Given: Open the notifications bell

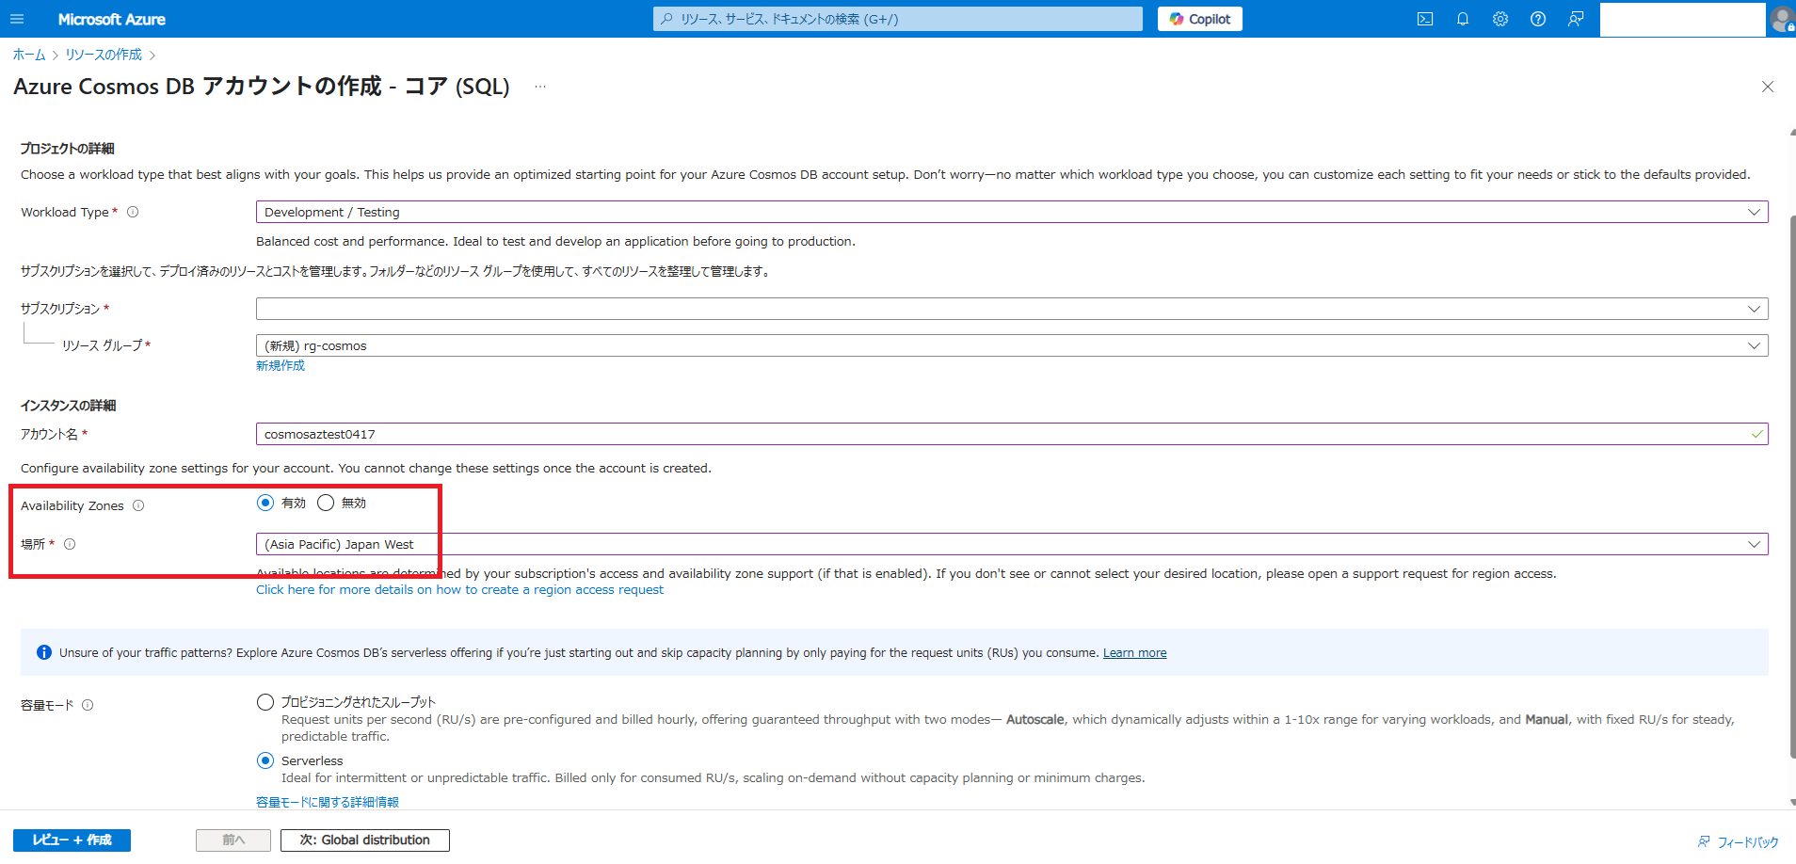Looking at the screenshot, I should tap(1463, 19).
